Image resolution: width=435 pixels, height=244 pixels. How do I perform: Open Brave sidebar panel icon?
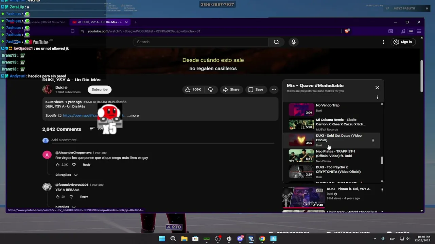point(391,31)
